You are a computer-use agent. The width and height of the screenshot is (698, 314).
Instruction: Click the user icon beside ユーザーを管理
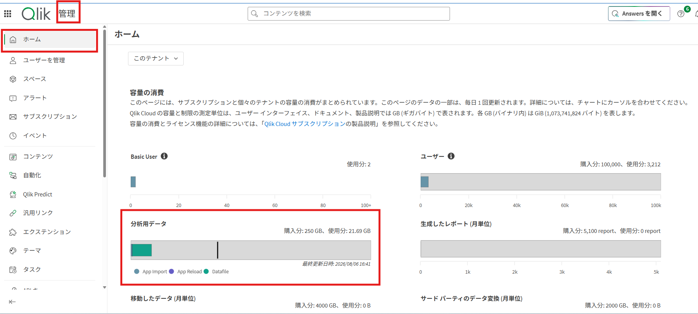[x=13, y=61]
